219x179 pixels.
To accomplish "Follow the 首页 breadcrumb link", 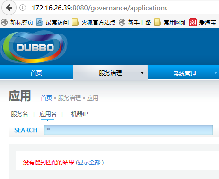I will pyautogui.click(x=46, y=98).
